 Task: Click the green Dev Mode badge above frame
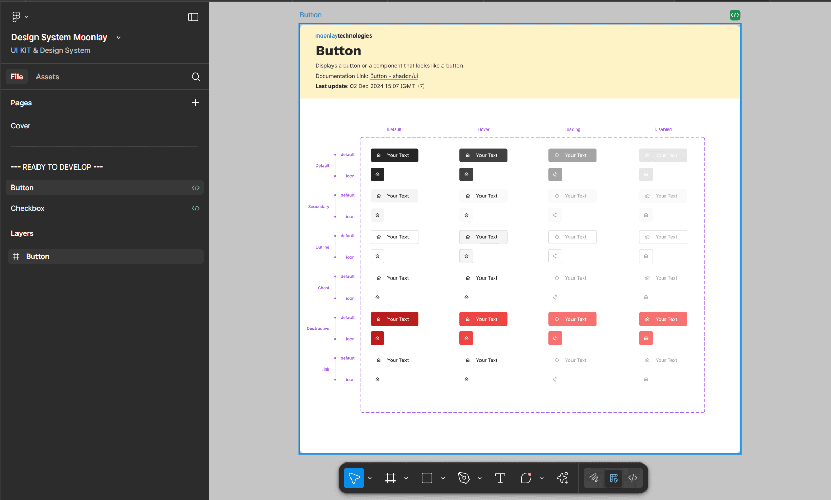(735, 15)
